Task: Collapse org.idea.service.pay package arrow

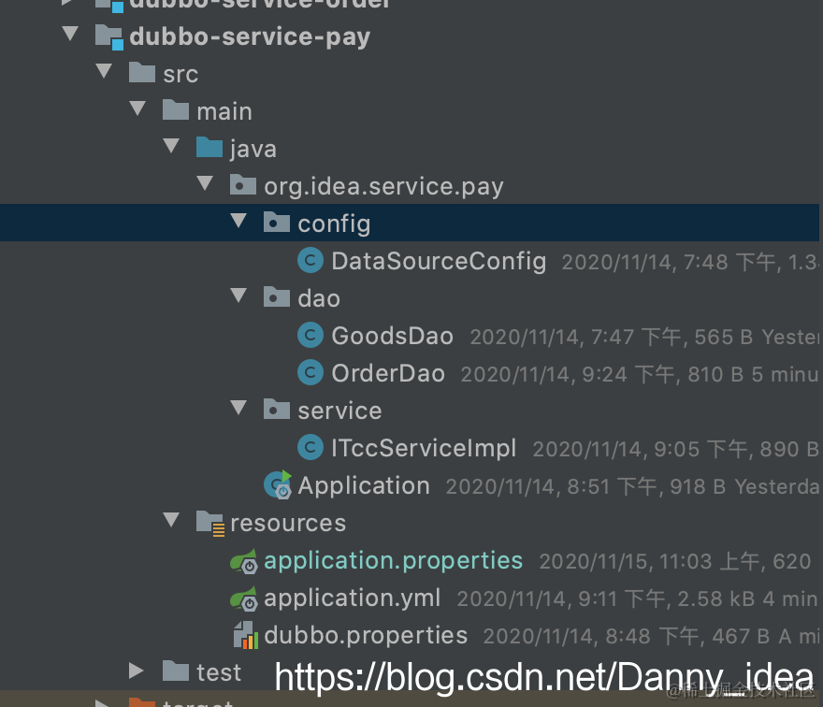Action: tap(205, 183)
